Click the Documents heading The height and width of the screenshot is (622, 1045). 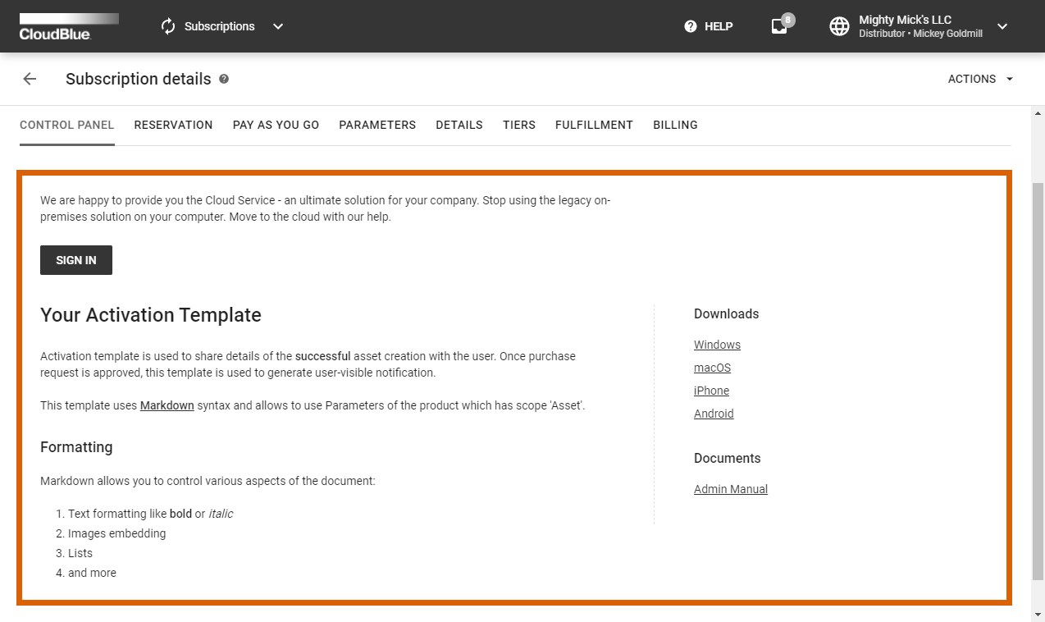point(727,458)
